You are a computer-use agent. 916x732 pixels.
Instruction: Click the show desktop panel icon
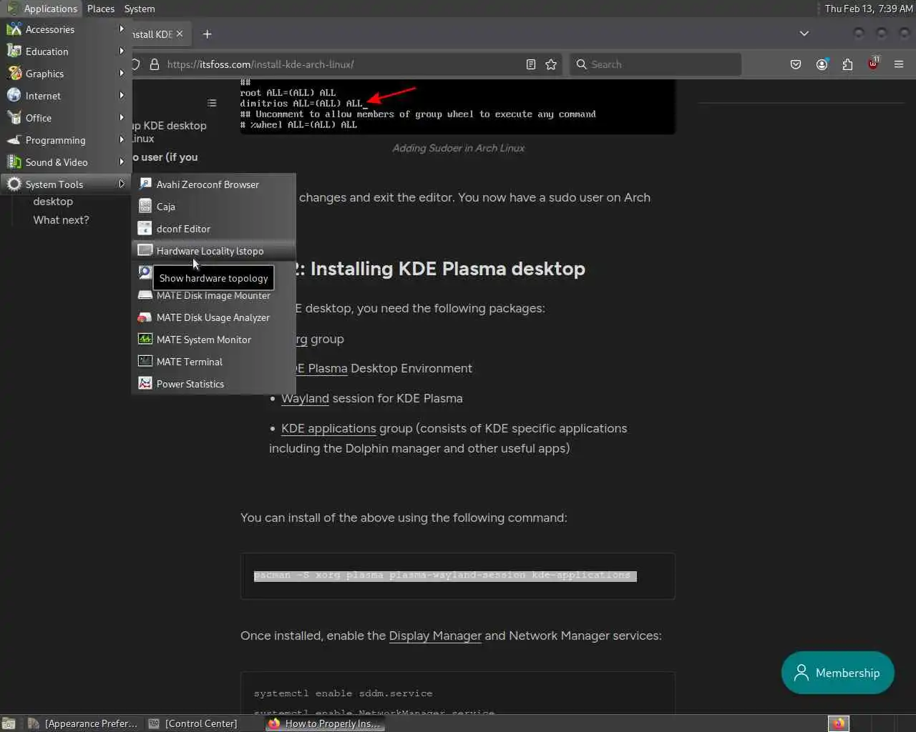coord(9,723)
